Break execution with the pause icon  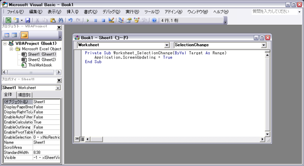(x=96, y=20)
